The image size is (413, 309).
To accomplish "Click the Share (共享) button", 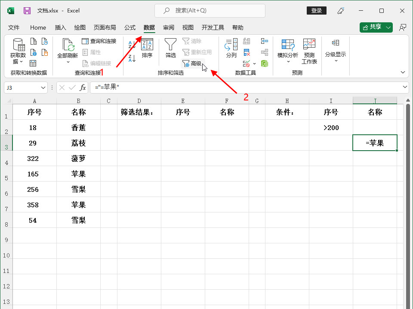I will tap(372, 27).
